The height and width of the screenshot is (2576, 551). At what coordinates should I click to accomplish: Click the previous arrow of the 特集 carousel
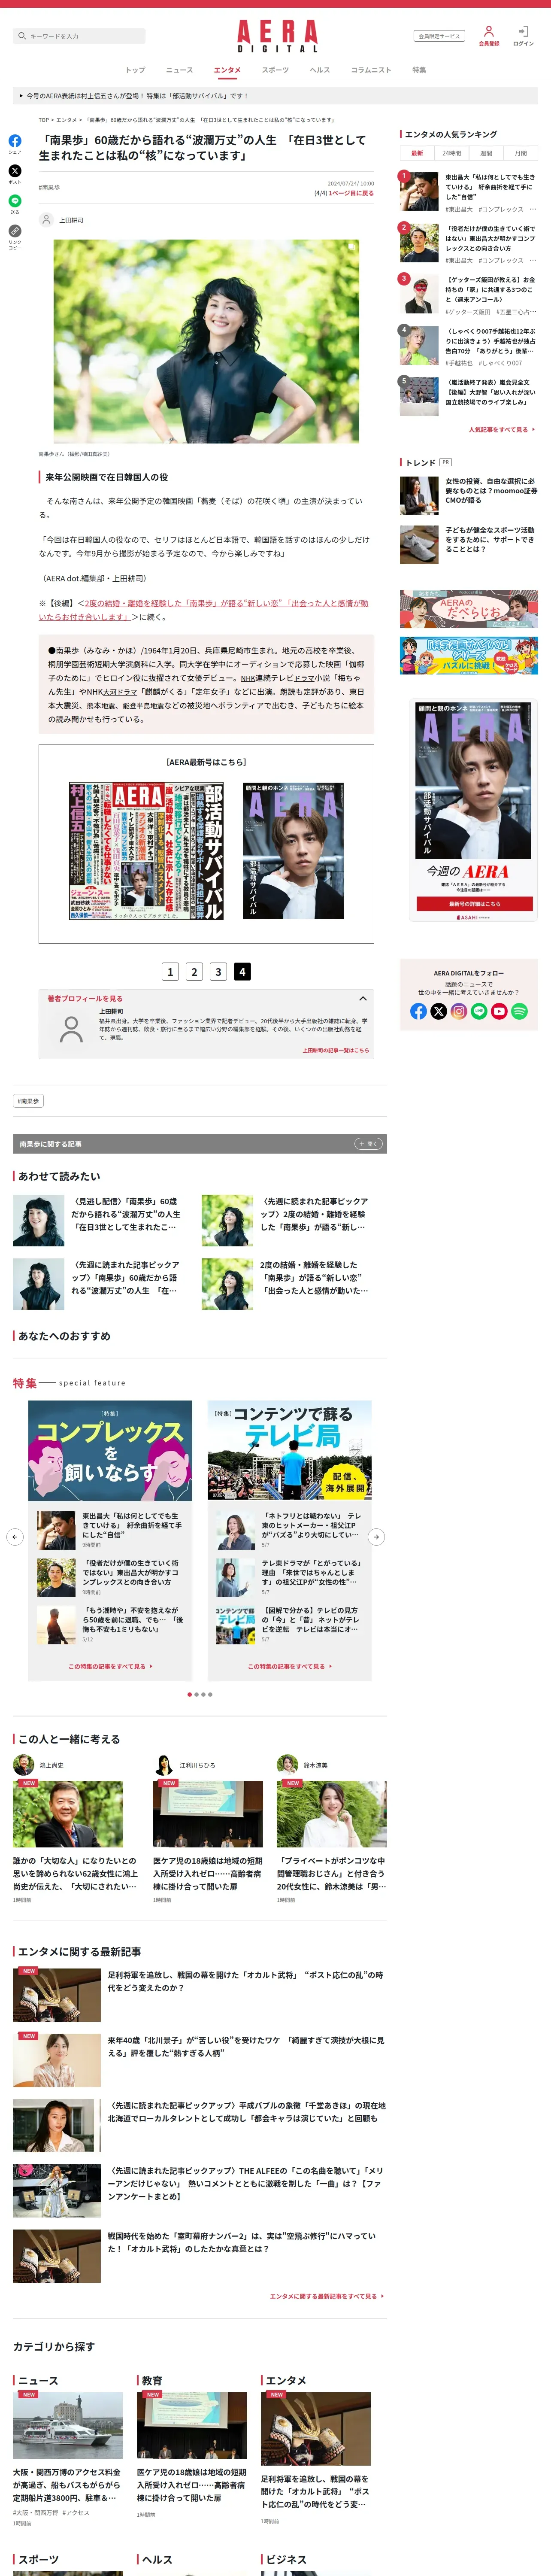[x=15, y=1537]
